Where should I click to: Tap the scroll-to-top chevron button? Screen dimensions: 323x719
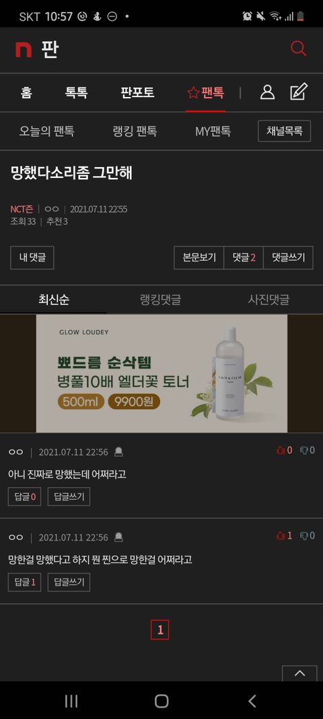pos(299,673)
